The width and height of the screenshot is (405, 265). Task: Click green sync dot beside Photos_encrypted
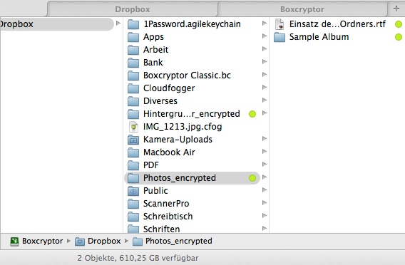click(x=252, y=178)
